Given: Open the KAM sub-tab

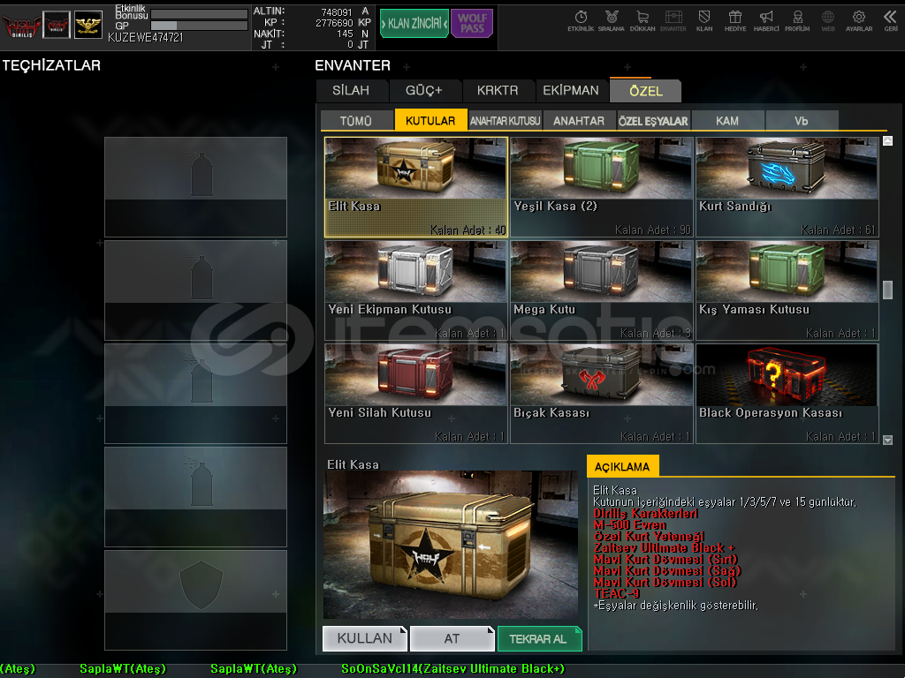Looking at the screenshot, I should coord(727,120).
